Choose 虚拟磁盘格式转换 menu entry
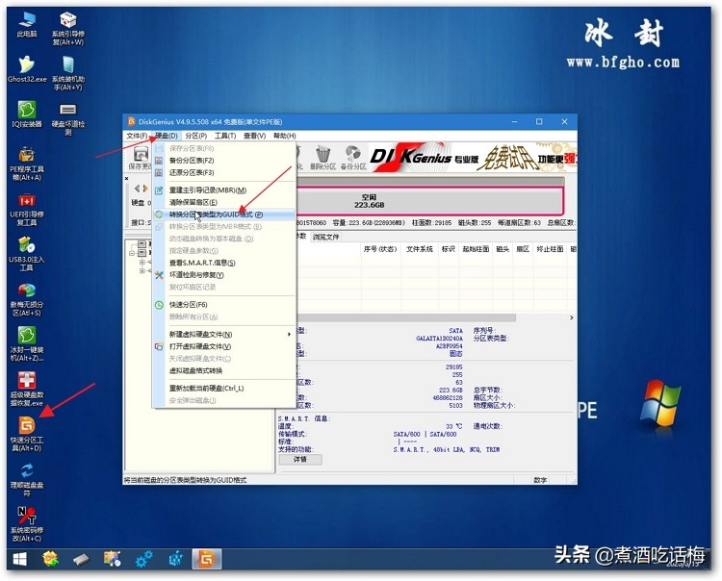This screenshot has width=722, height=581. 224,370
